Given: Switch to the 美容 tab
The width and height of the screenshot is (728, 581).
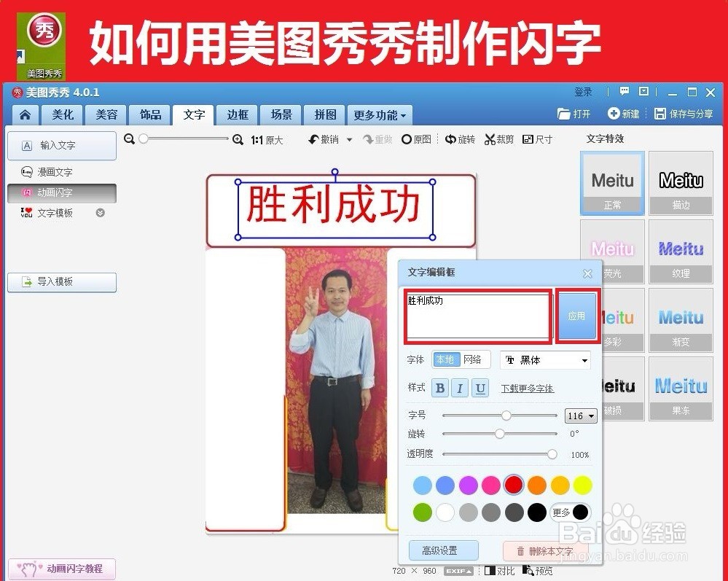Looking at the screenshot, I should tap(106, 114).
